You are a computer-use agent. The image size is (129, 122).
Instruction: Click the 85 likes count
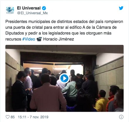click(13, 117)
